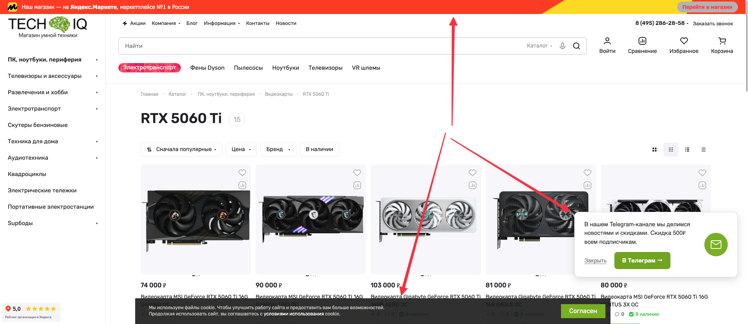
Task: Expand the Информация menu dropdown
Action: [222, 23]
